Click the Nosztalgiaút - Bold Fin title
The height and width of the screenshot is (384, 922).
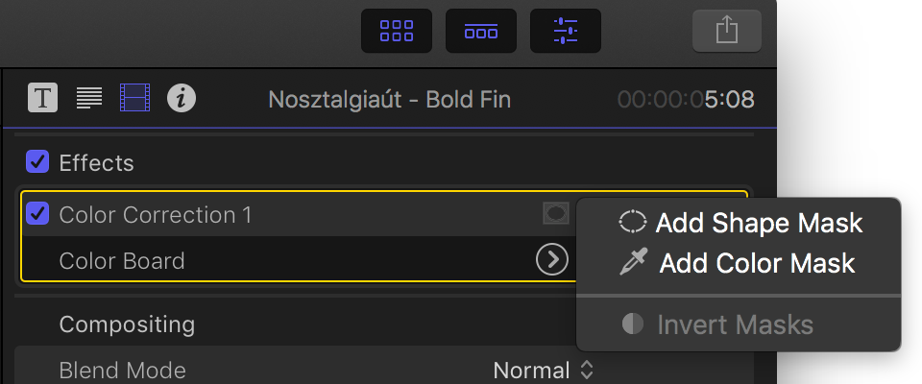389,100
